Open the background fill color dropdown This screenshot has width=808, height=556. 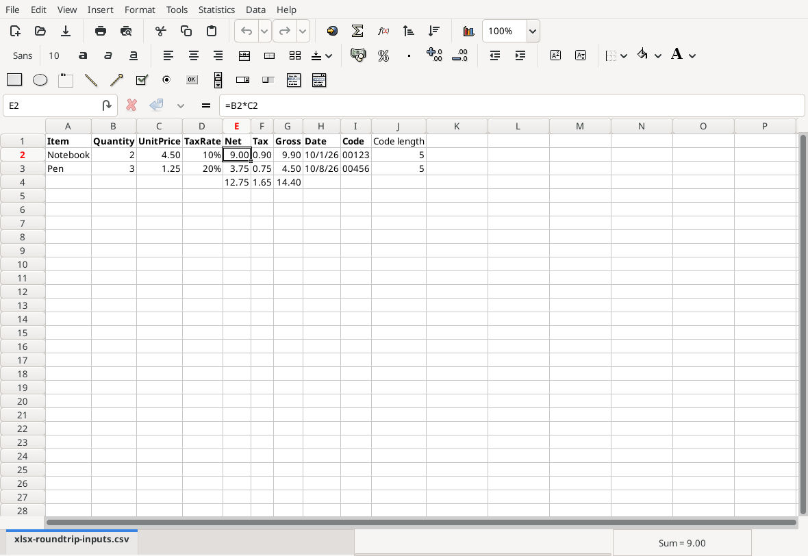pos(658,55)
